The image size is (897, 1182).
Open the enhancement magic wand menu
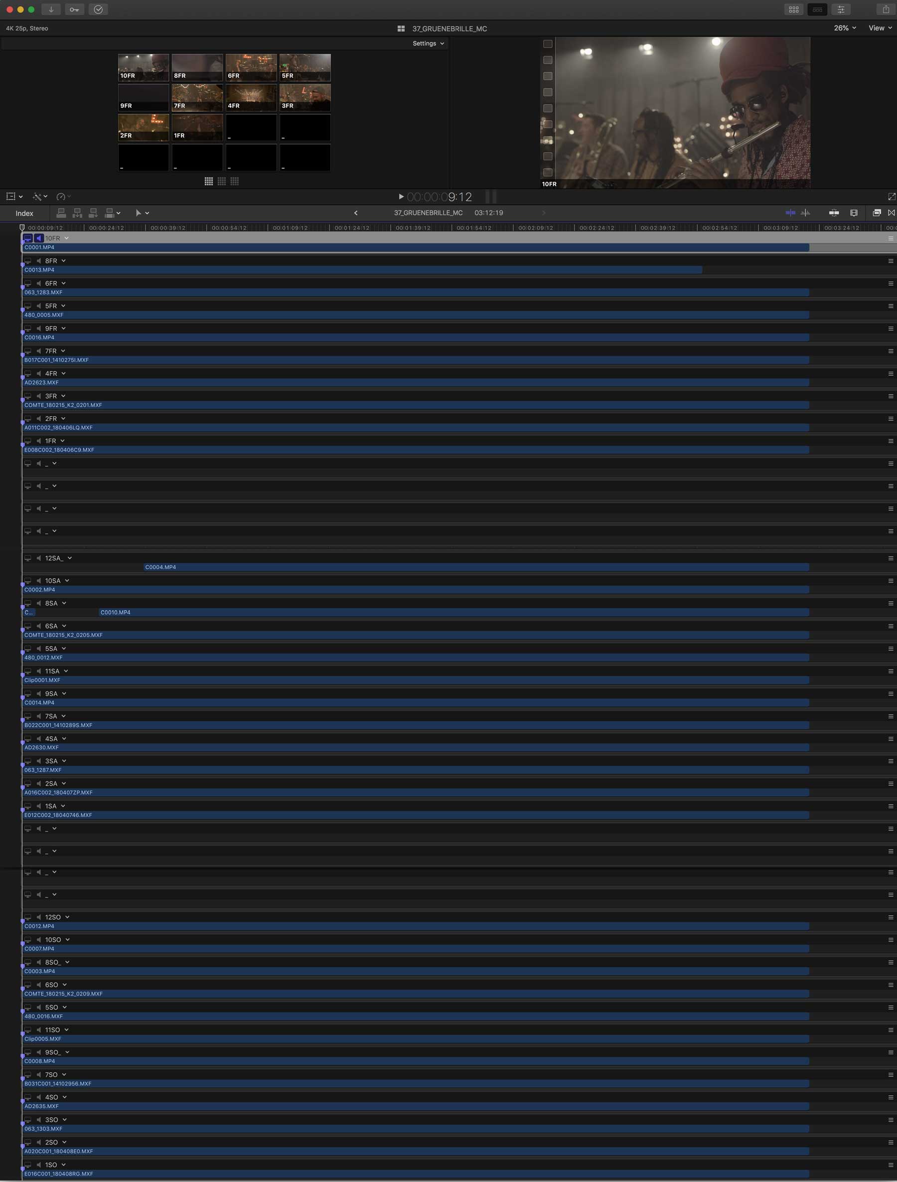(x=40, y=196)
